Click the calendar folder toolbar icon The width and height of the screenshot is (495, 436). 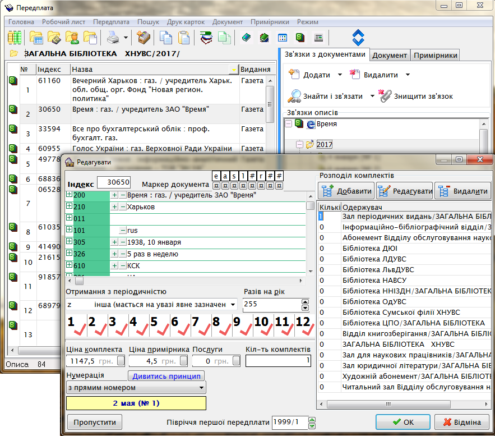(x=36, y=38)
